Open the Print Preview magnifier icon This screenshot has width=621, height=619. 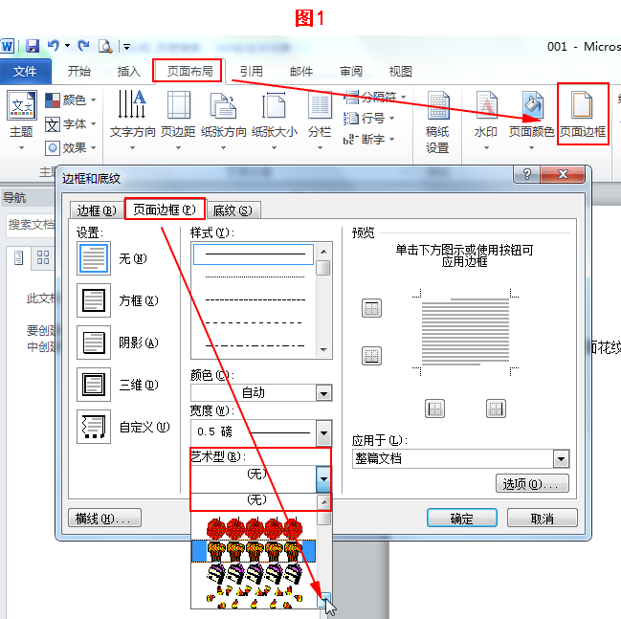[x=105, y=46]
